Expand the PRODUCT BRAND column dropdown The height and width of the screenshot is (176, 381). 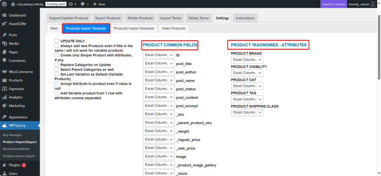click(x=247, y=59)
